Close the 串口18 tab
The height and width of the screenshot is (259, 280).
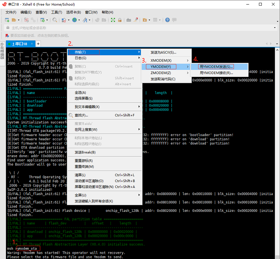(32, 44)
